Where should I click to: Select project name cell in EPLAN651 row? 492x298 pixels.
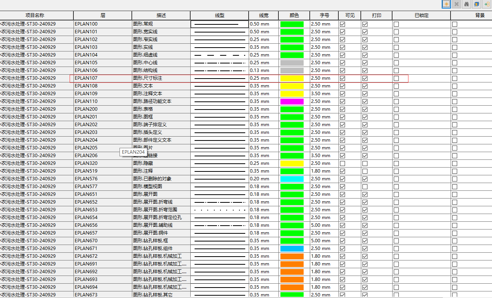36,194
